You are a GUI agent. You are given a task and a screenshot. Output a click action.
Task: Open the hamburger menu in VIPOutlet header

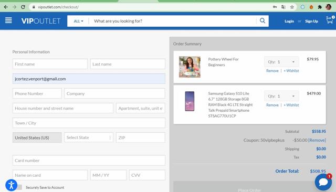pyautogui.click(x=8, y=20)
